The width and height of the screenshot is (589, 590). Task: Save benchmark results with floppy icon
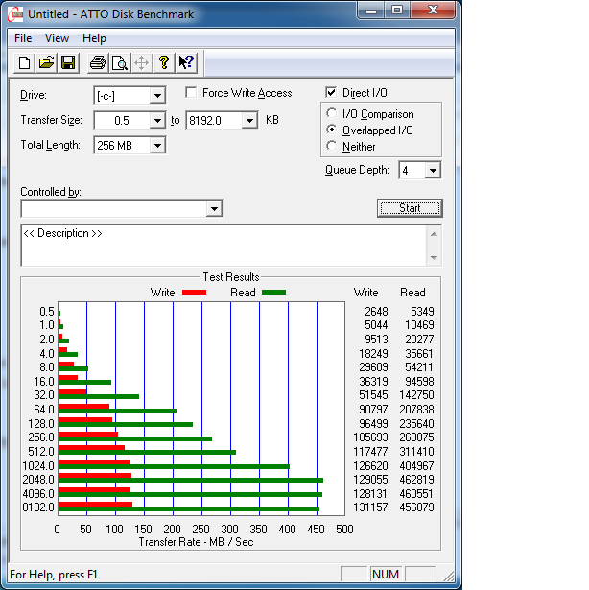[x=68, y=62]
